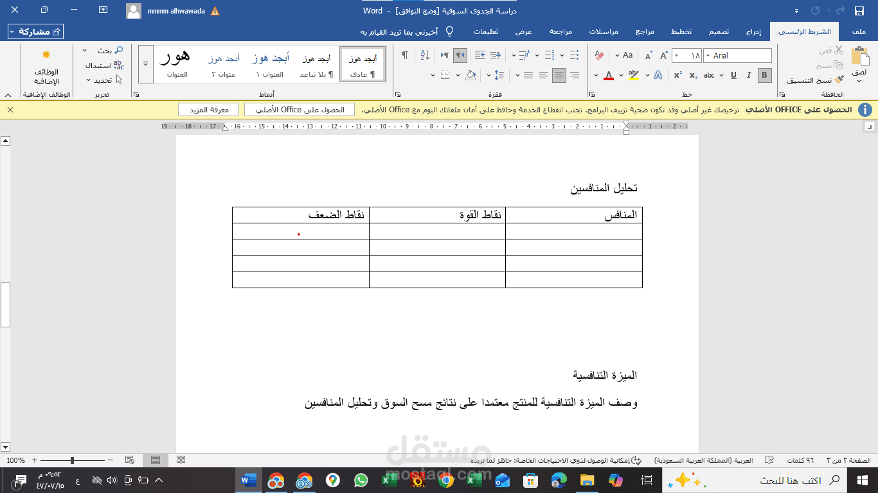Click the Copy (نسخ) icon in clipboard group
The image size is (878, 493).
click(x=839, y=65)
